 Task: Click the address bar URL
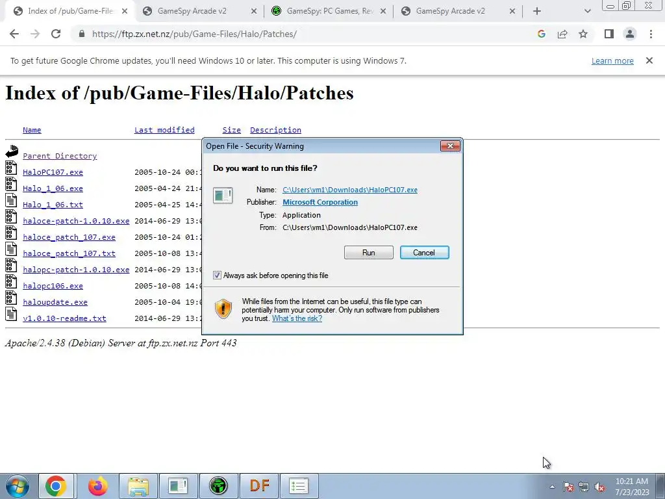click(194, 34)
